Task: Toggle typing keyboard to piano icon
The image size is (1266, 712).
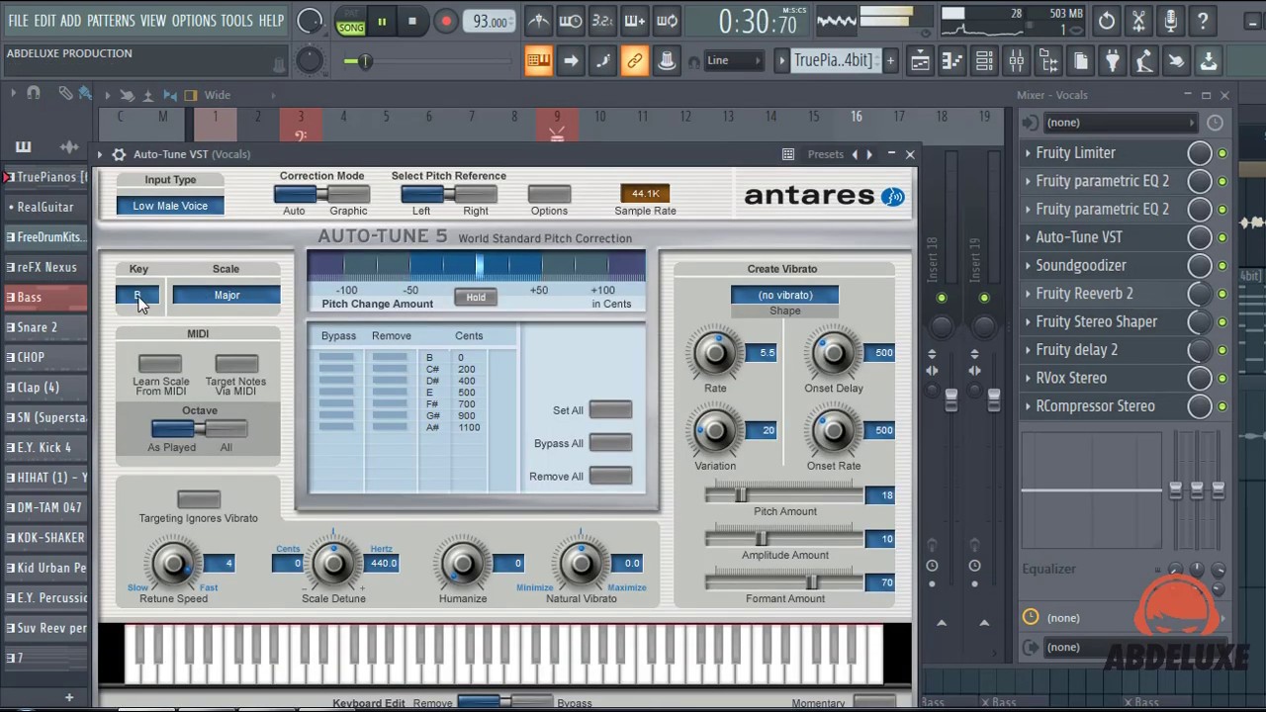Action: click(538, 61)
